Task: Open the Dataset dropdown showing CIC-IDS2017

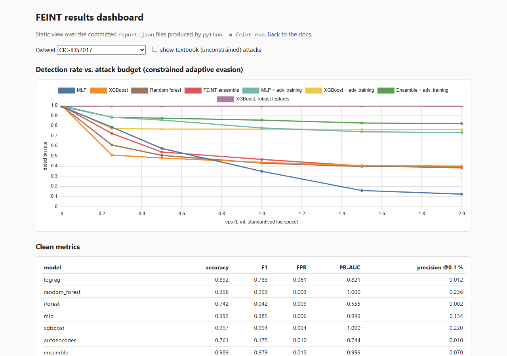Action: click(101, 50)
